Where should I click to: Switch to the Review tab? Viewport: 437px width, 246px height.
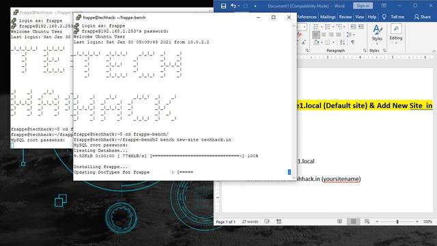click(x=346, y=17)
